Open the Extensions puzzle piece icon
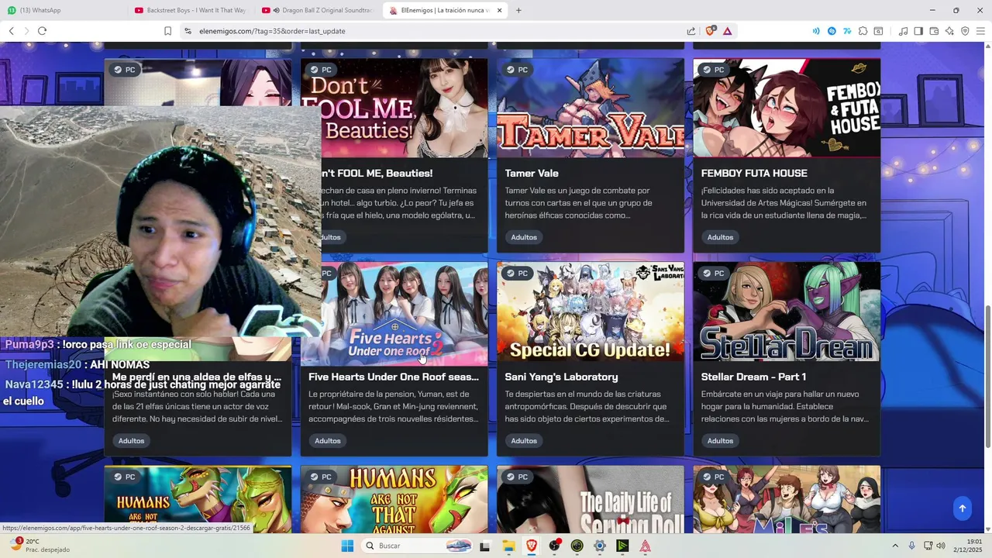 coord(863,31)
